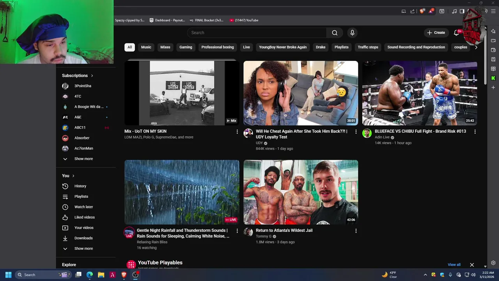Open YouTube notifications bell
Viewport: 499px width, 281px height.
(x=457, y=33)
